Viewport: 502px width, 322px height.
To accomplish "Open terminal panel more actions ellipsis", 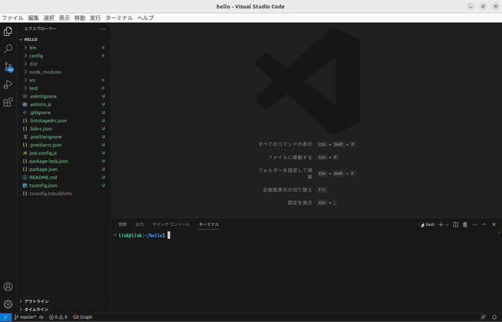I will click(x=475, y=225).
